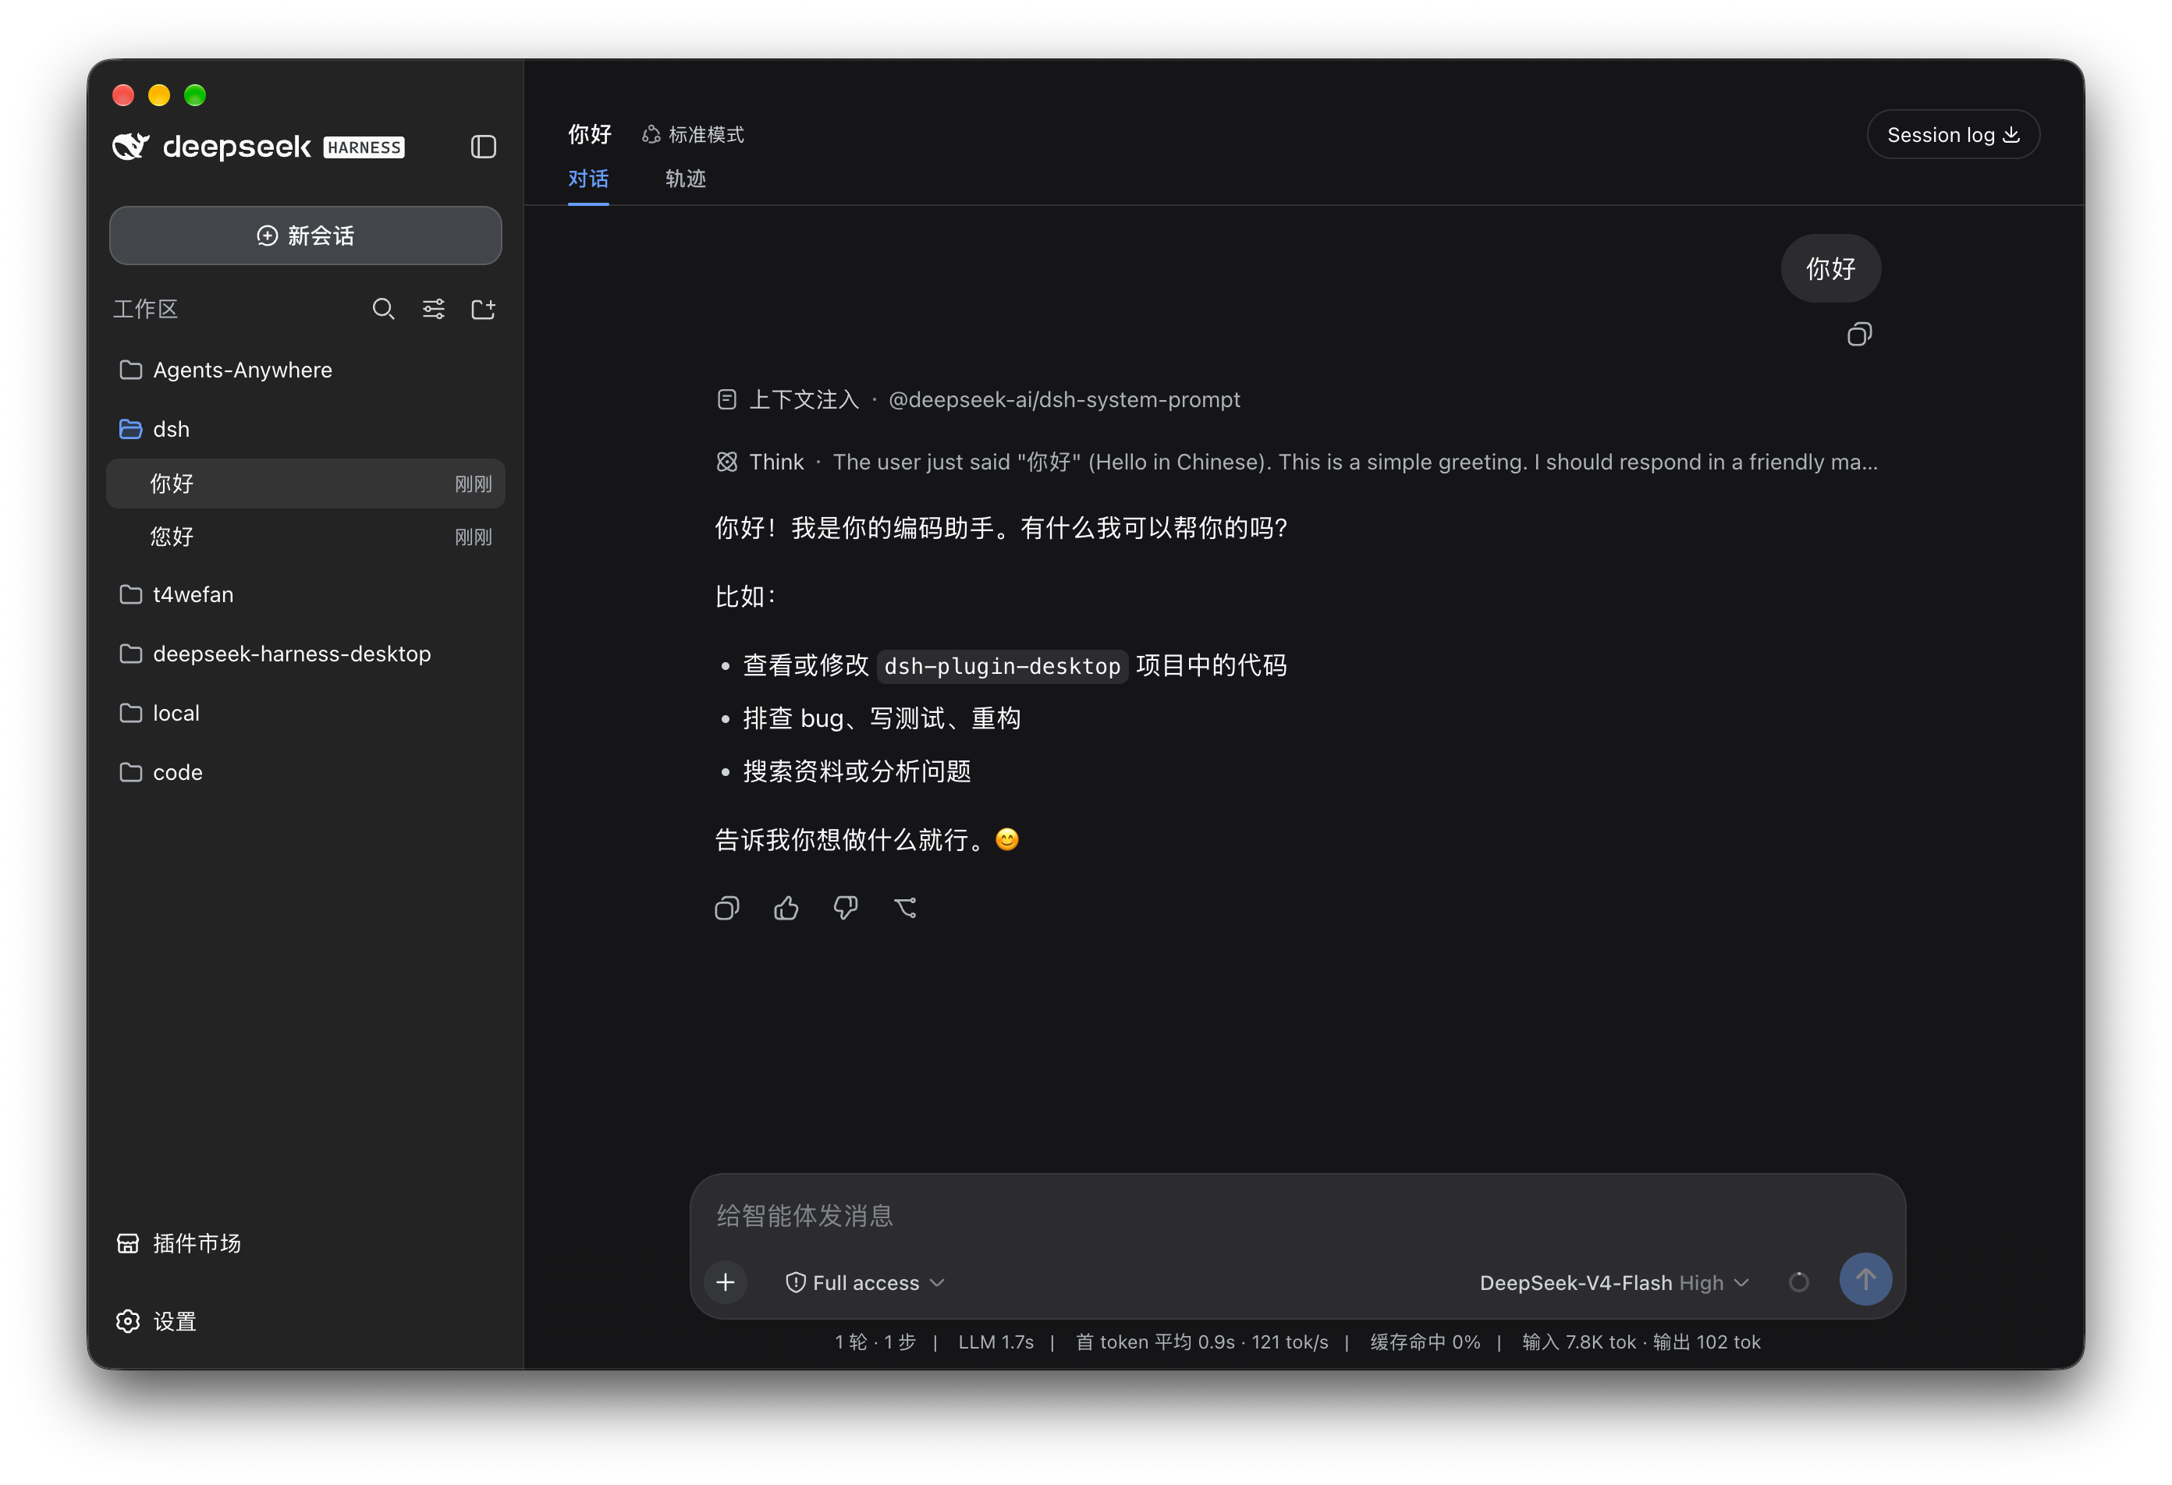Expand the local workspace folder
The width and height of the screenshot is (2172, 1485).
tap(306, 713)
